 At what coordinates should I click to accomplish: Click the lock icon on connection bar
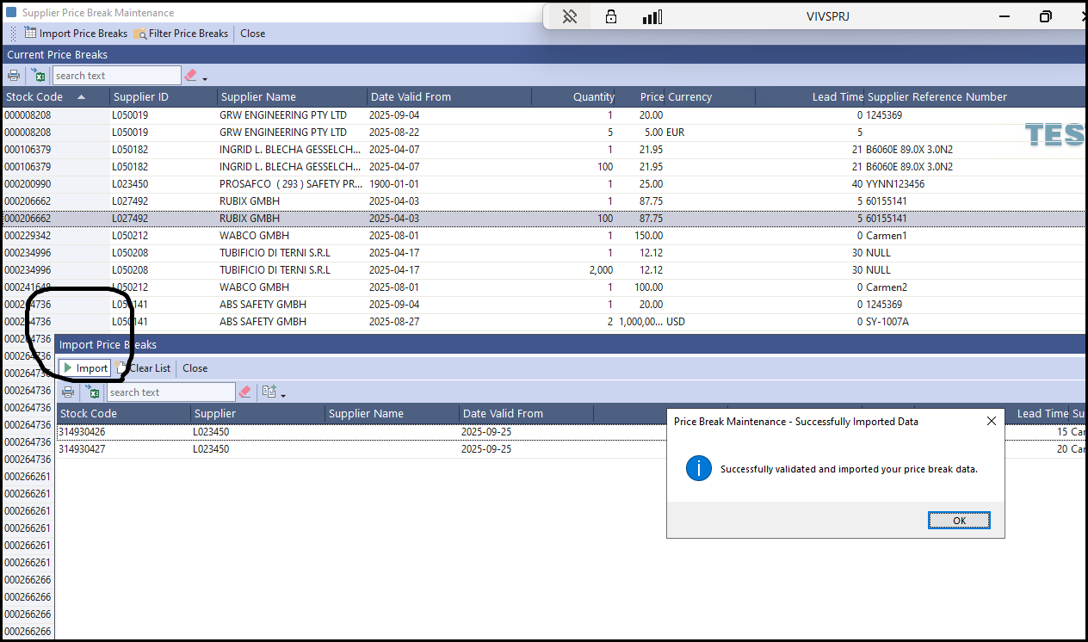coord(611,16)
